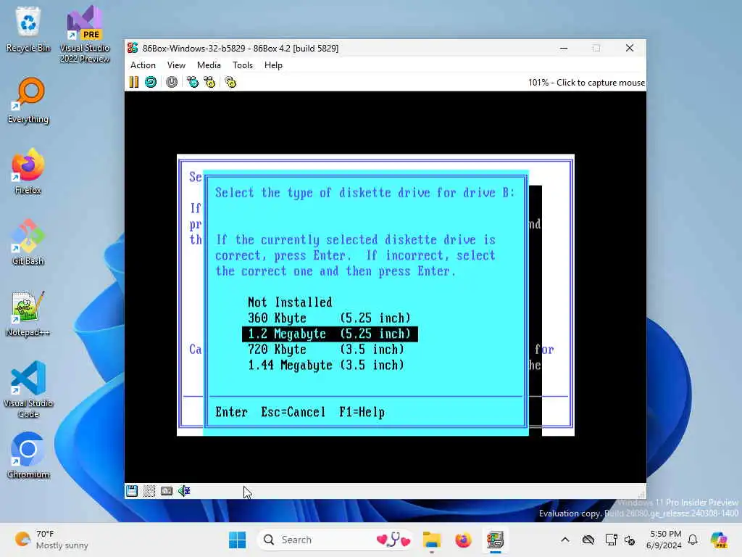Open the Action menu

pos(143,65)
